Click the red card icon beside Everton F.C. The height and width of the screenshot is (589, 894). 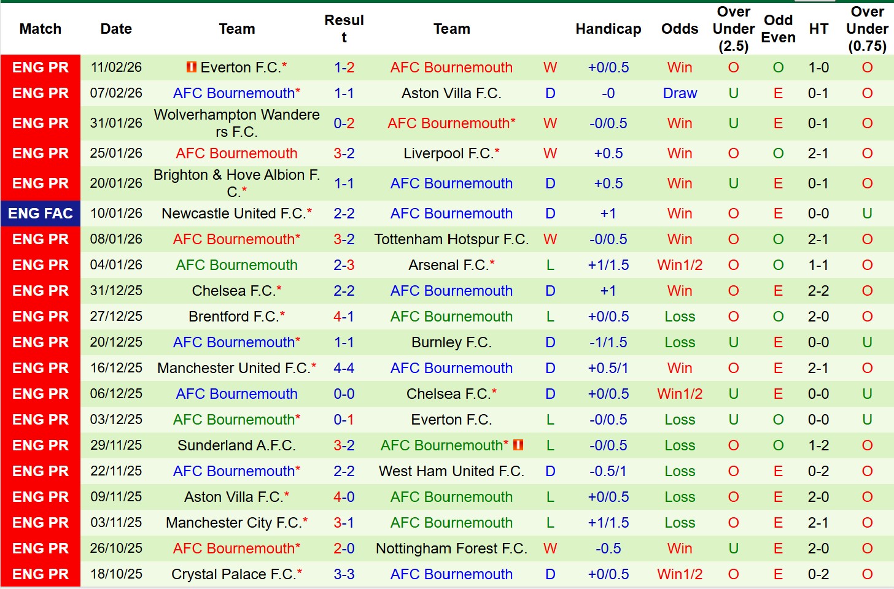point(192,67)
